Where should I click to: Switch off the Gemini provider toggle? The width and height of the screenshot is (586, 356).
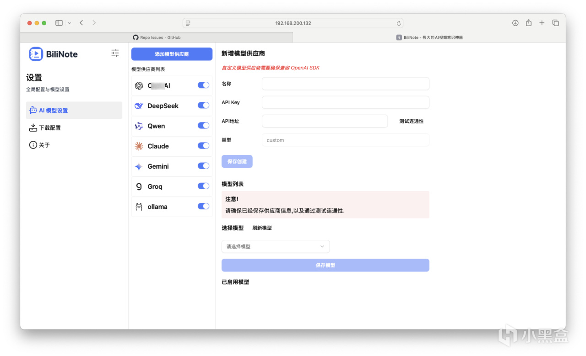[203, 166]
